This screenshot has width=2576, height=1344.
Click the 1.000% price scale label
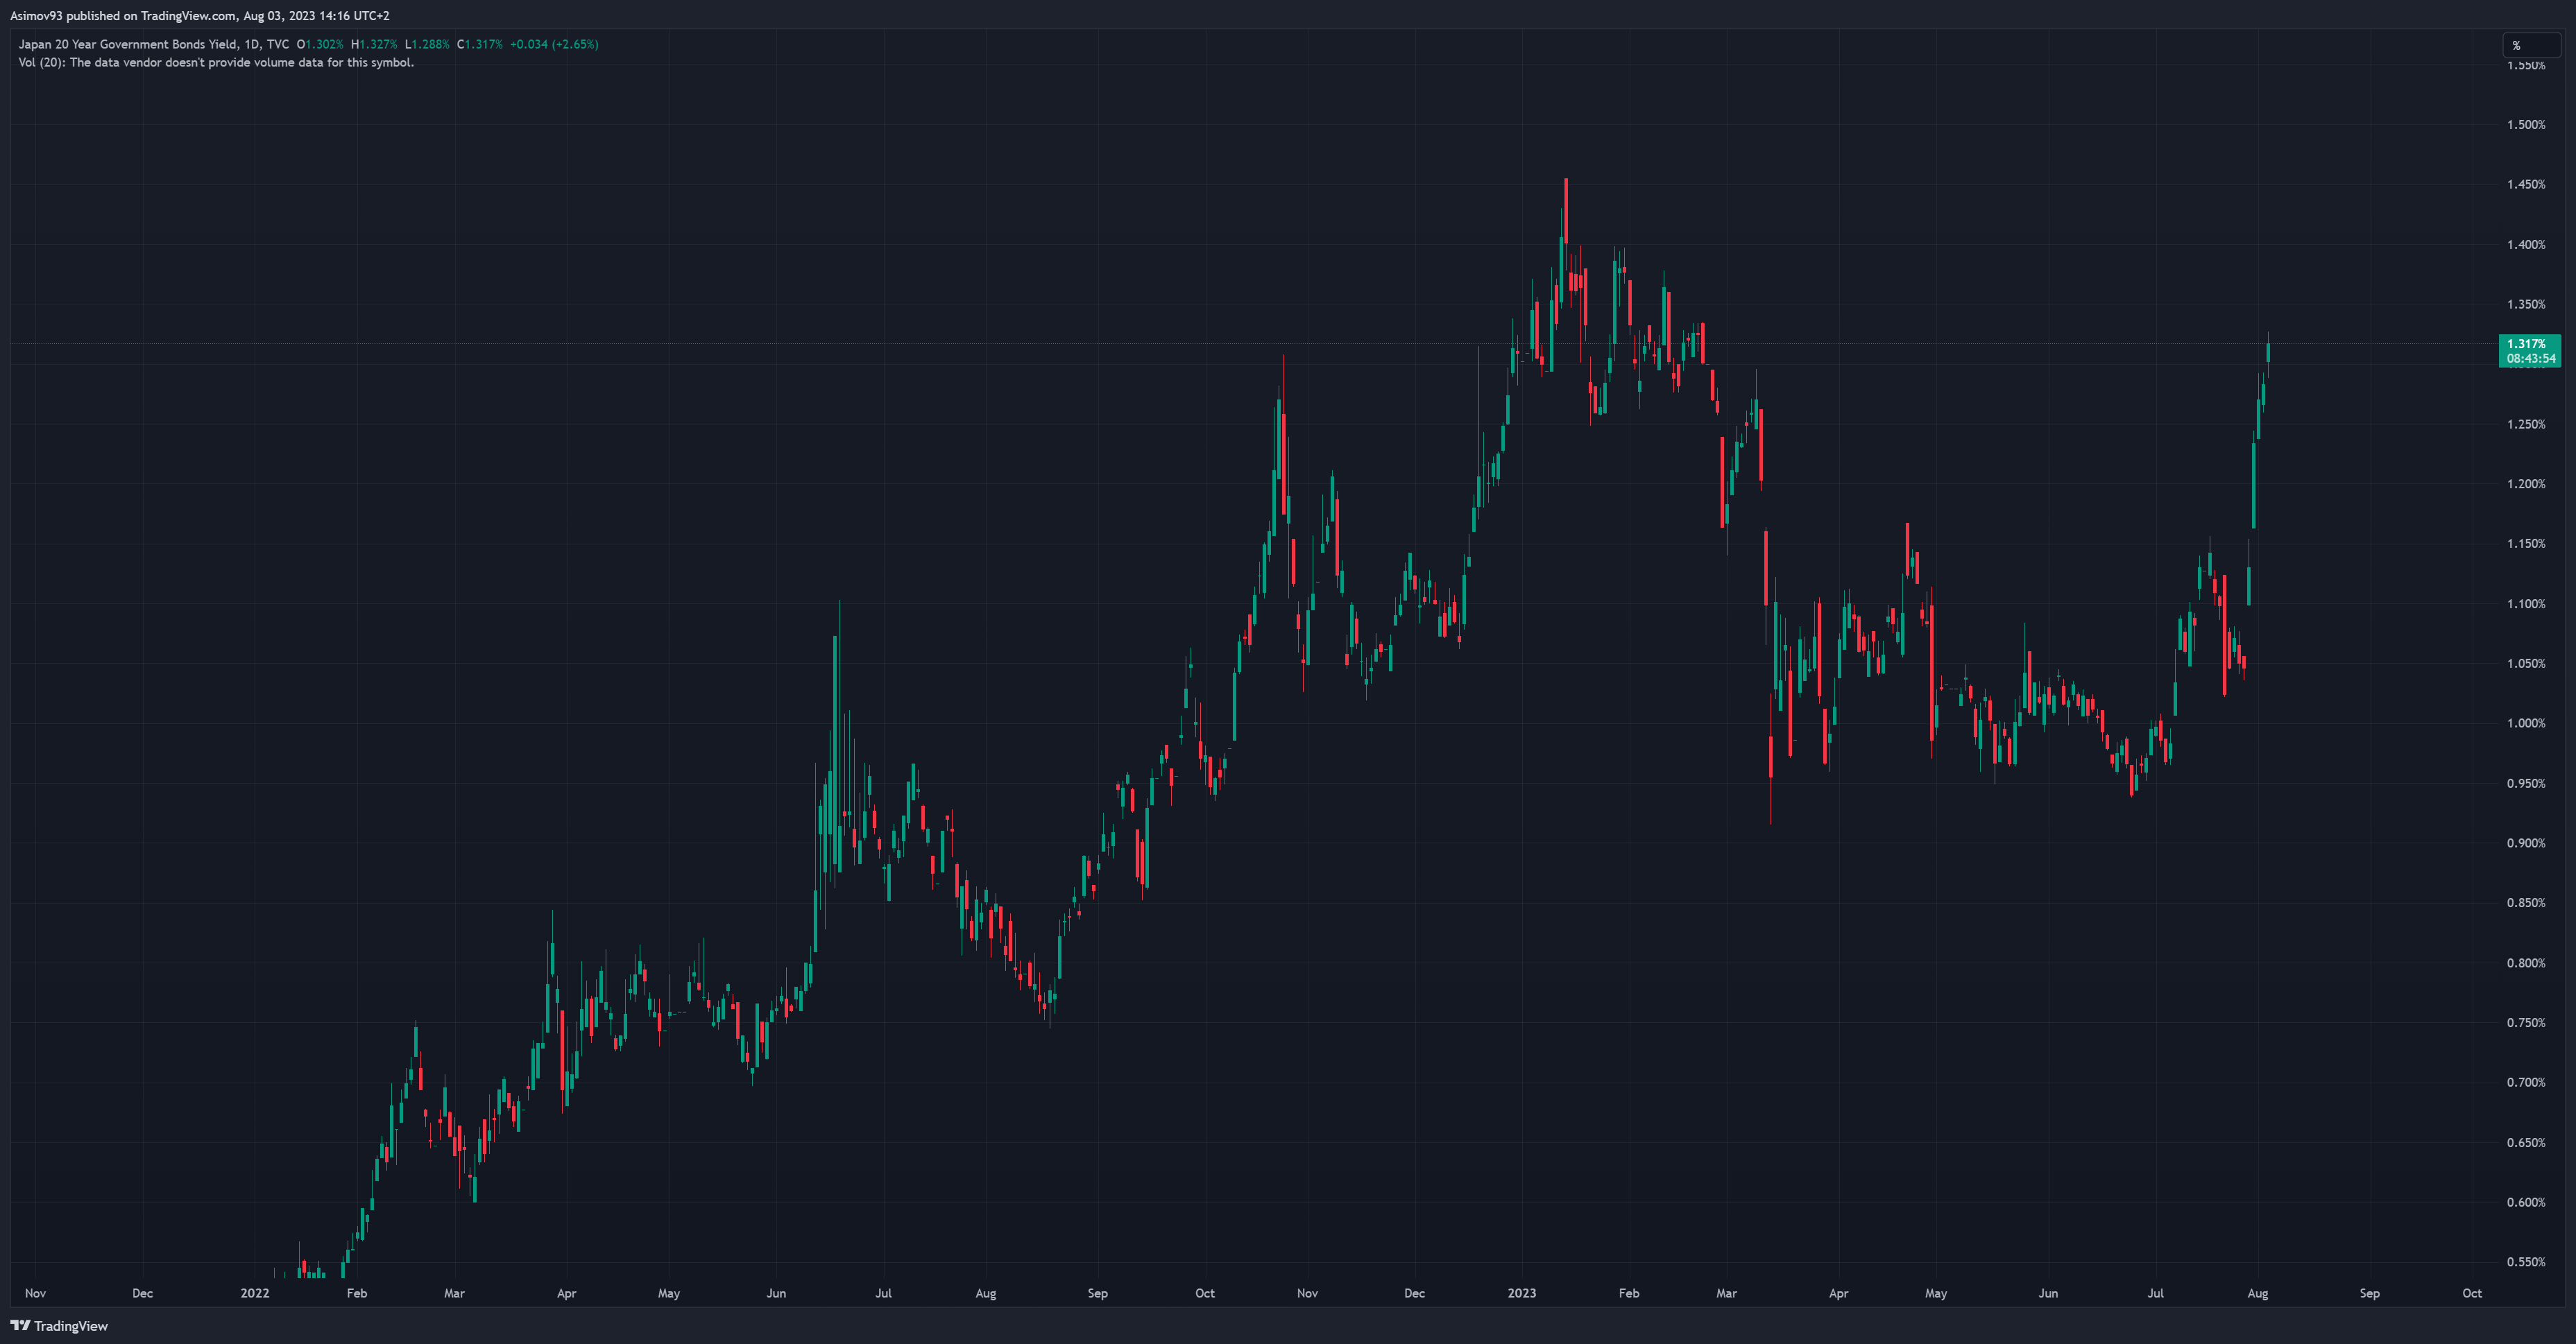(x=2525, y=723)
